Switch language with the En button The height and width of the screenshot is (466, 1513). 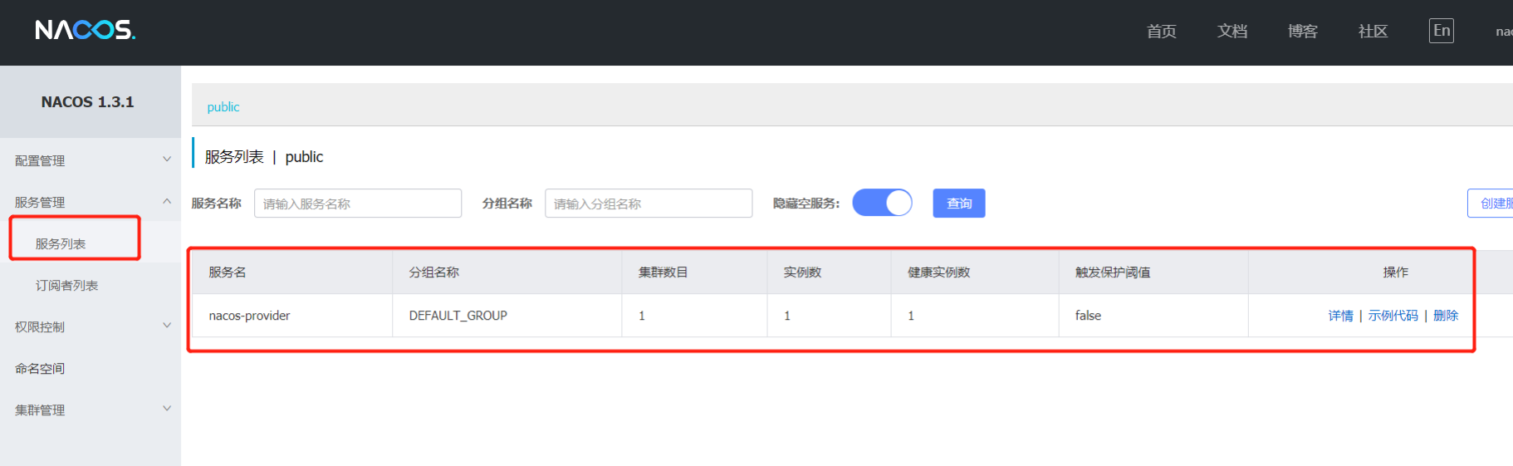click(x=1442, y=31)
